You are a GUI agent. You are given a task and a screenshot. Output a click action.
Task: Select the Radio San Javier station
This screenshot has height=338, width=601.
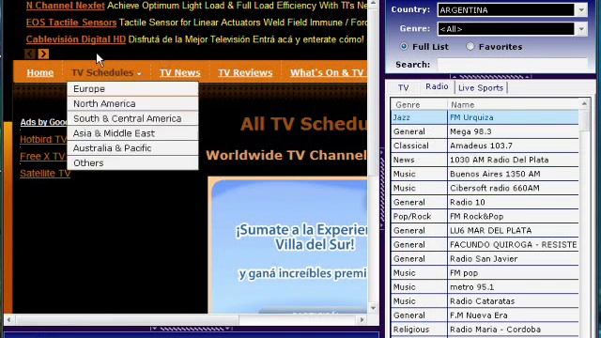485,259
